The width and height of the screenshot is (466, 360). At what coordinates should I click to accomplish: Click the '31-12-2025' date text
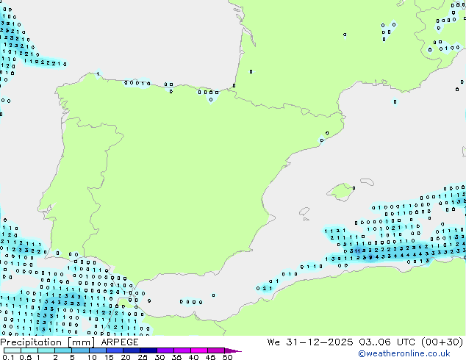click(x=320, y=342)
